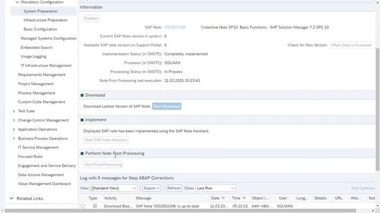Select the log row radio button

point(83,206)
